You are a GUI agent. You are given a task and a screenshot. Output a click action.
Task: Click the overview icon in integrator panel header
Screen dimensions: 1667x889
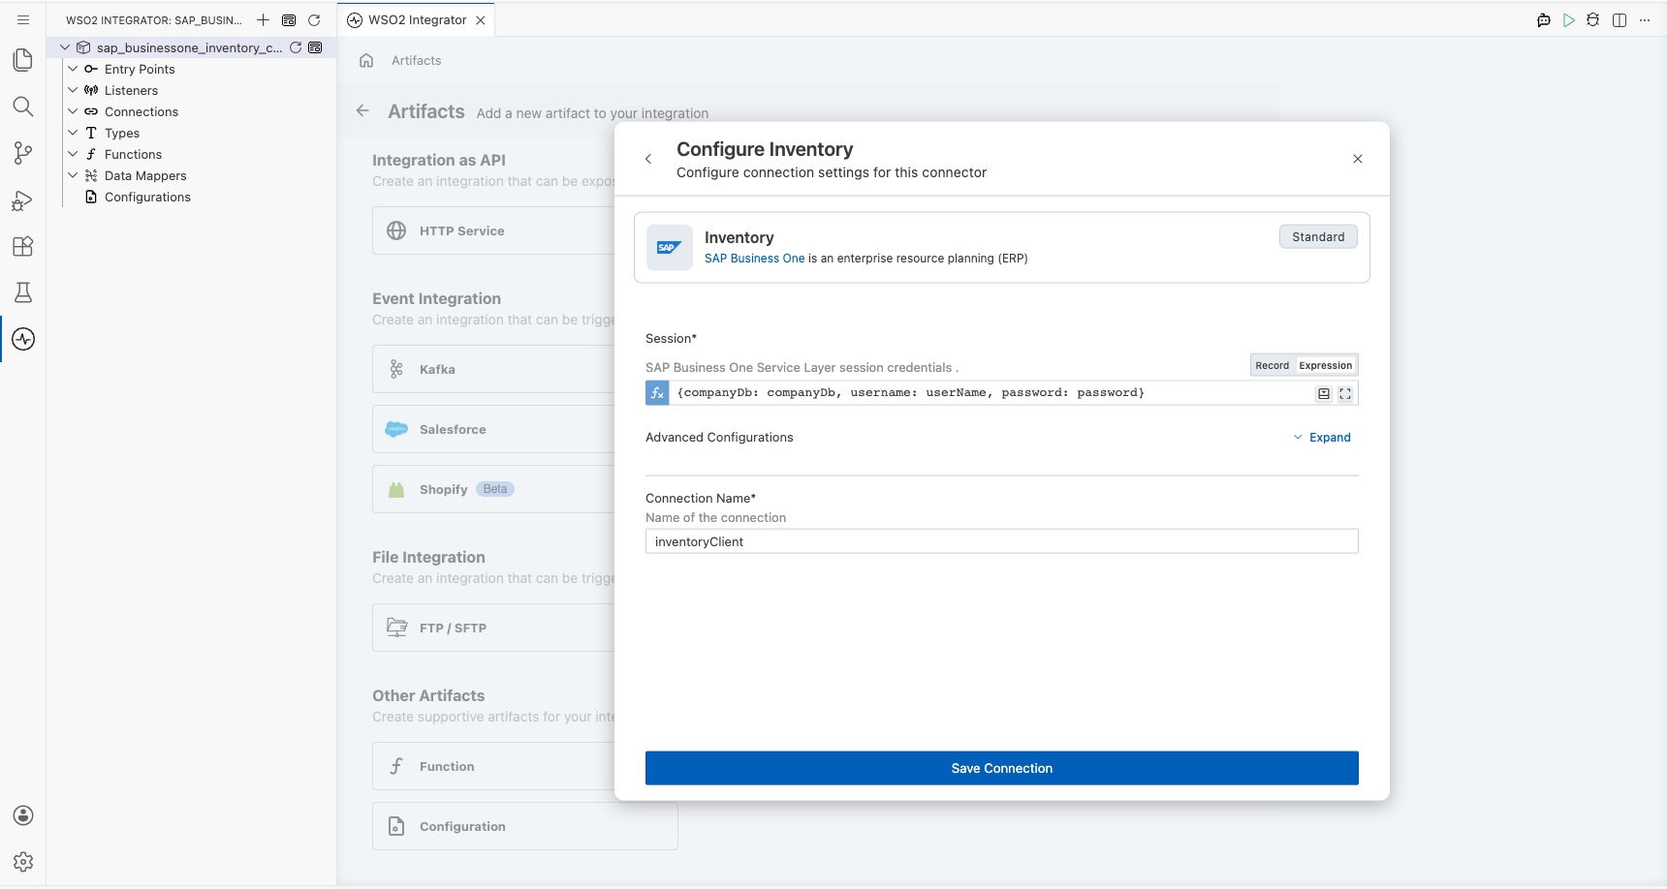[289, 19]
